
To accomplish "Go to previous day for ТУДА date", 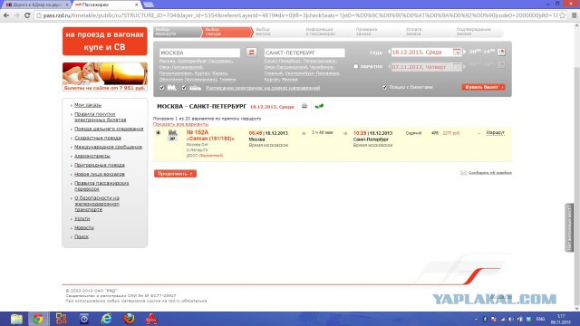I will pos(389,53).
